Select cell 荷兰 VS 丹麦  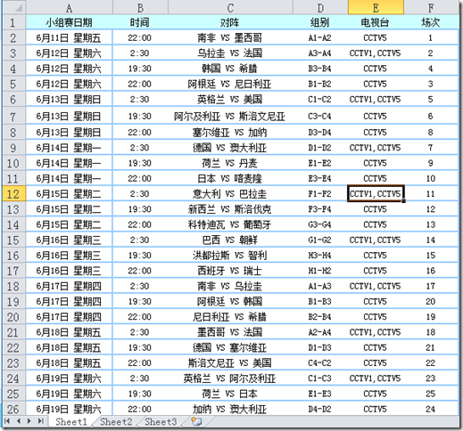click(230, 163)
